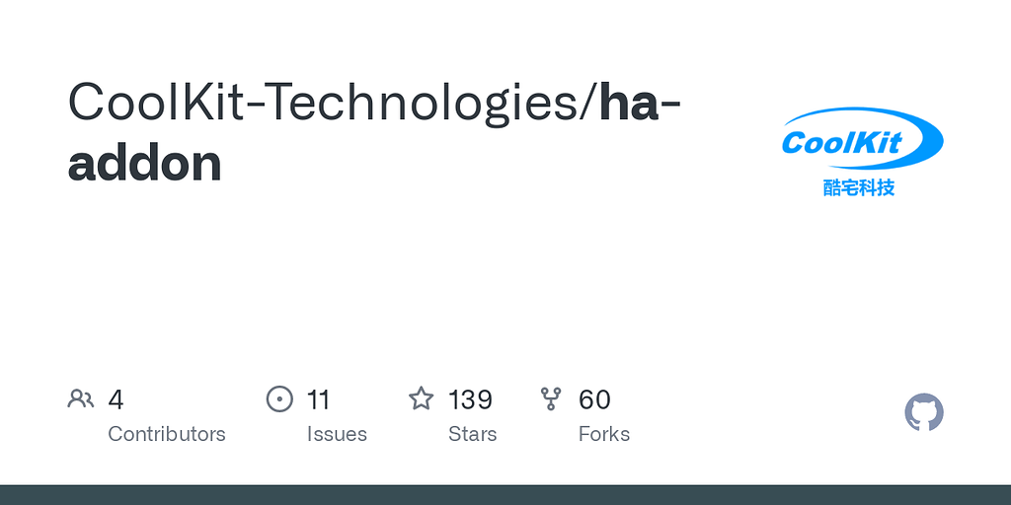
Task: Click the bold word addon in title
Action: point(144,163)
